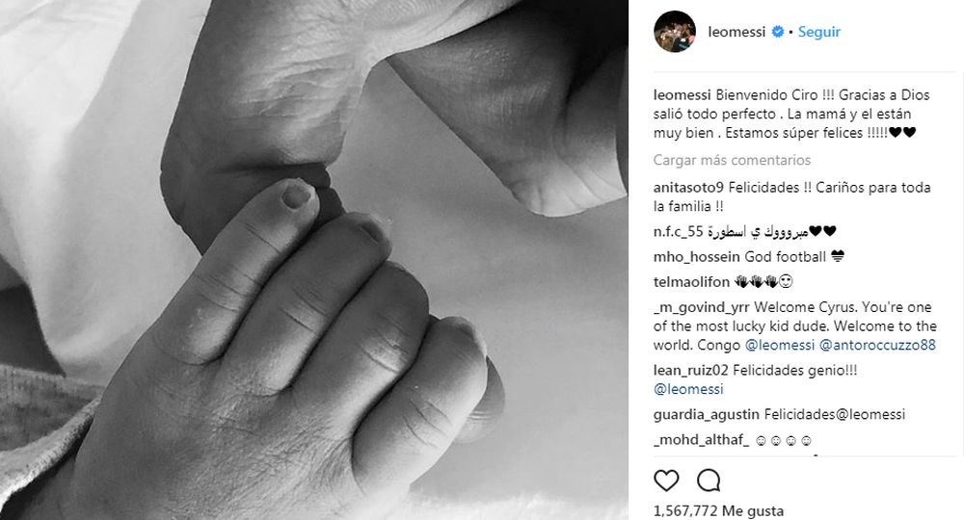The width and height of the screenshot is (964, 520).
Task: Click the black-and-white baby hand photo
Action: [x=314, y=260]
